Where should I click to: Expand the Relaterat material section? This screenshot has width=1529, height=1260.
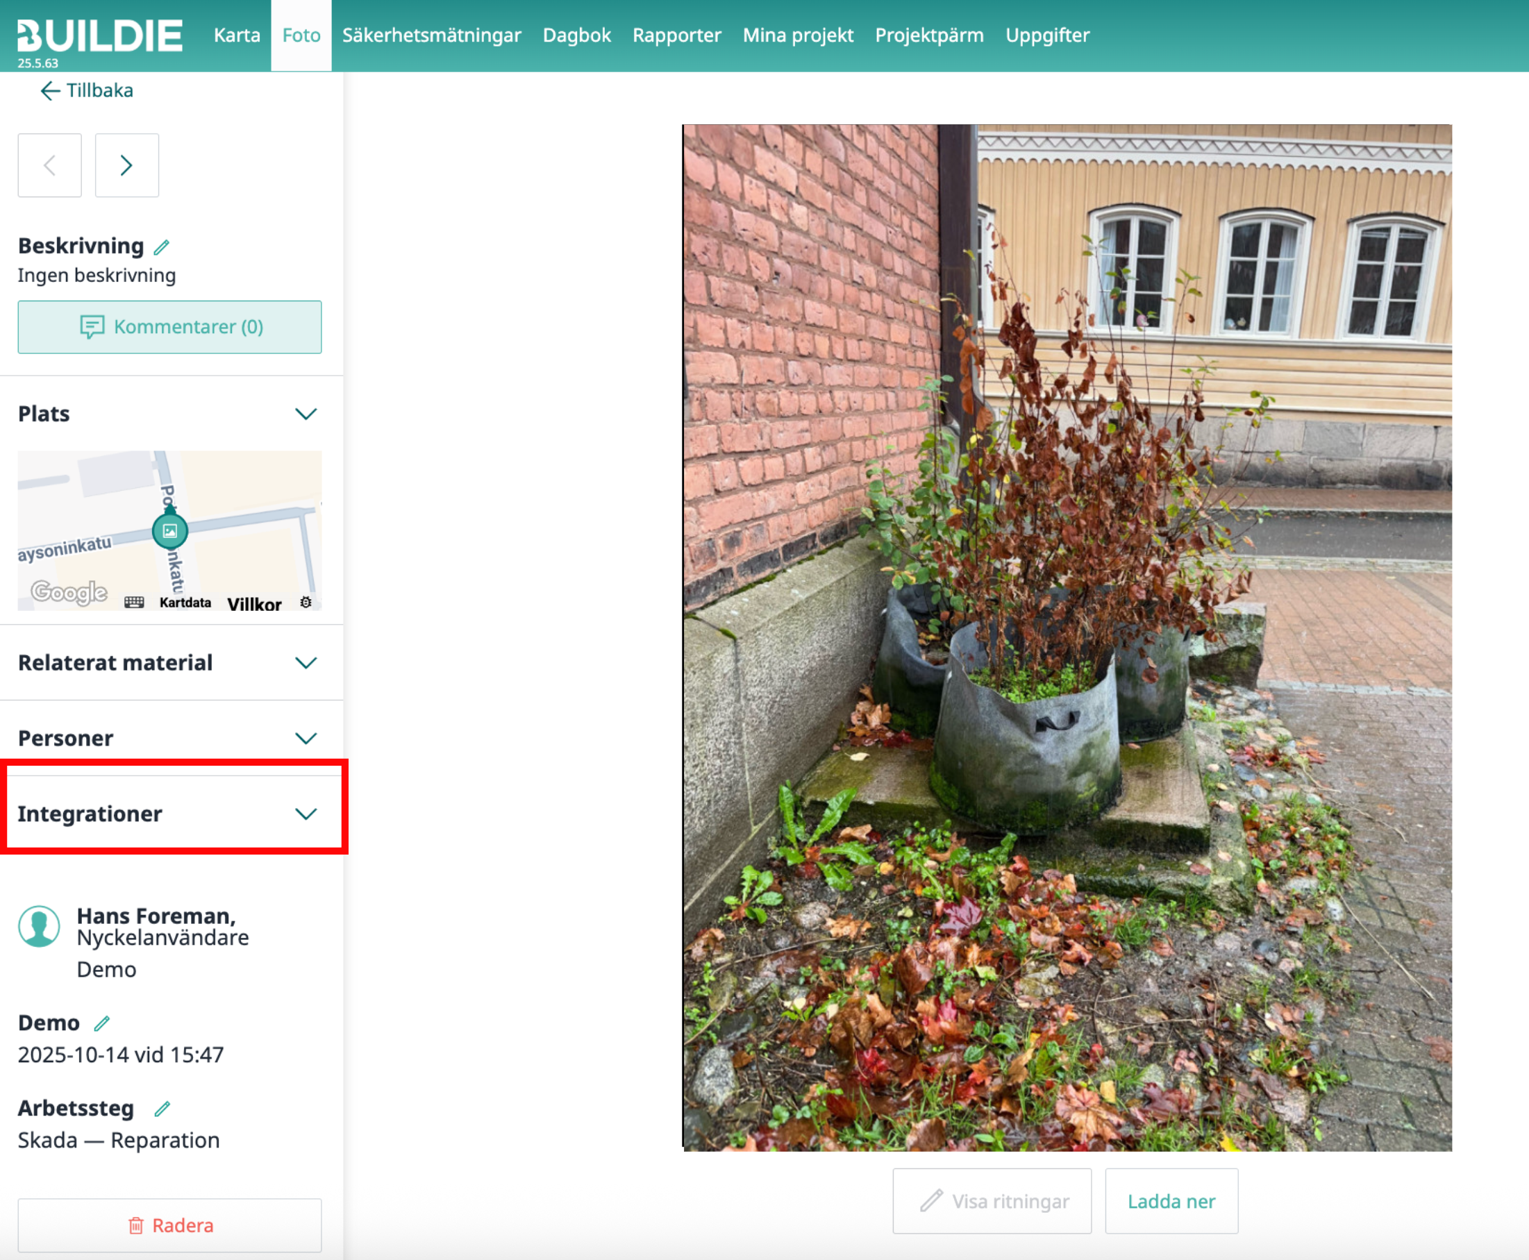[306, 663]
